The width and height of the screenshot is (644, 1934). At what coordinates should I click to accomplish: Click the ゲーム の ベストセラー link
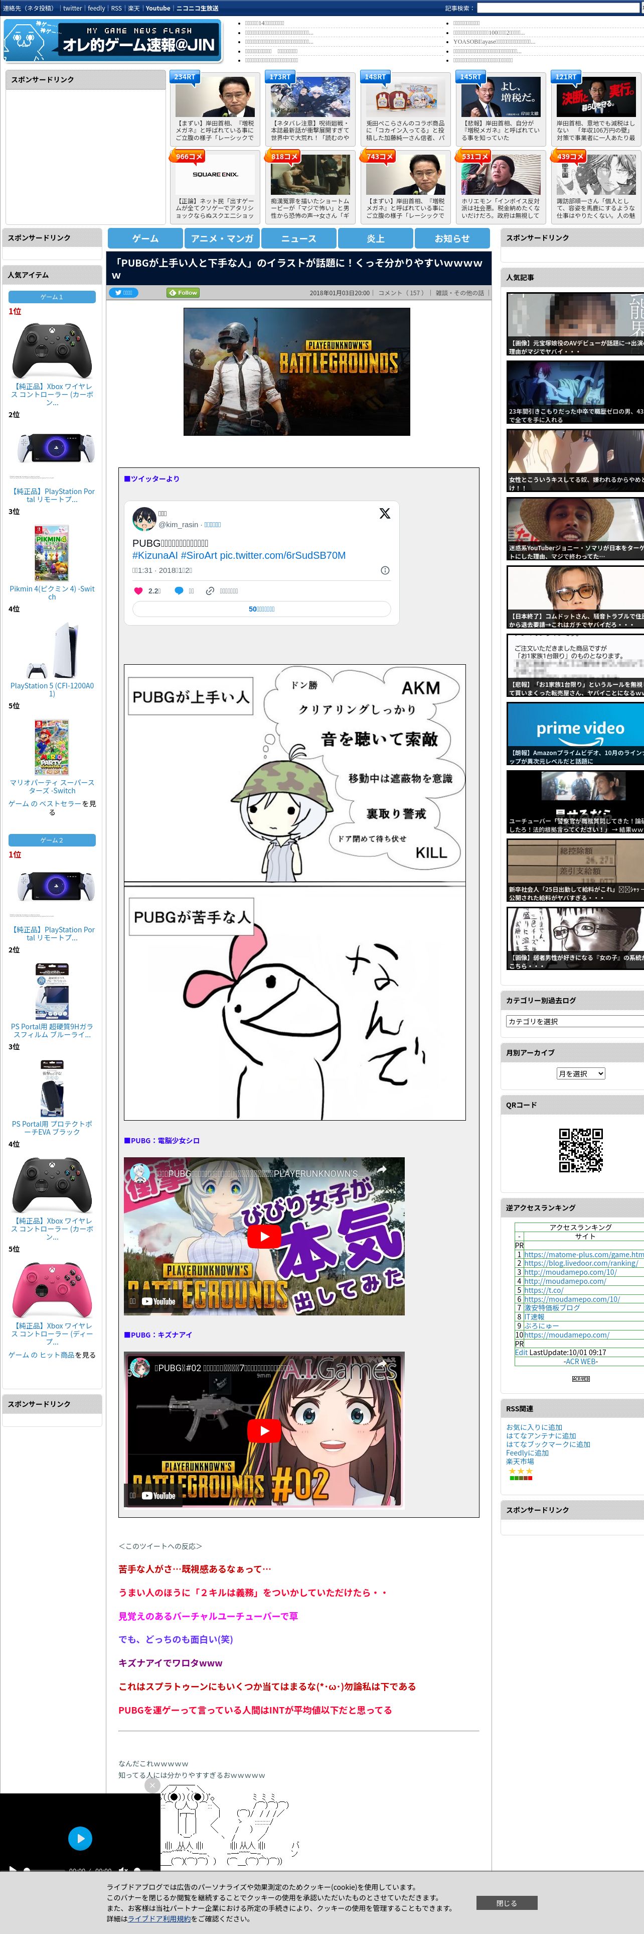(45, 803)
